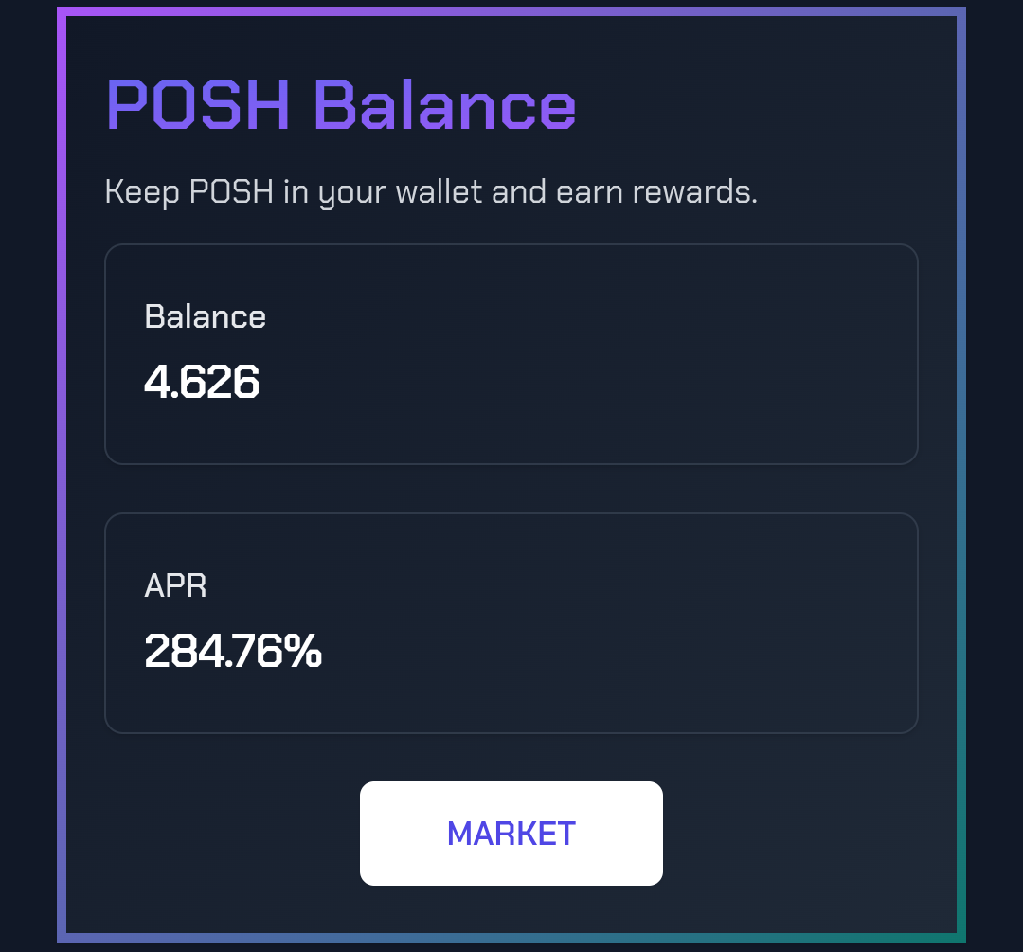Click empty area of the APR card
1023x952 pixels.
coord(587,623)
